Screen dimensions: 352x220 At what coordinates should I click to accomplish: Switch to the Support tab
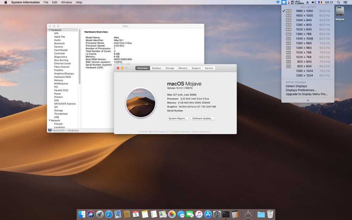tap(196, 68)
